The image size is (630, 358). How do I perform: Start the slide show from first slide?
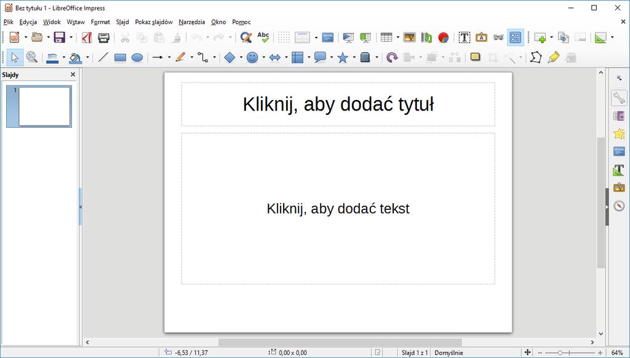pyautogui.click(x=348, y=37)
